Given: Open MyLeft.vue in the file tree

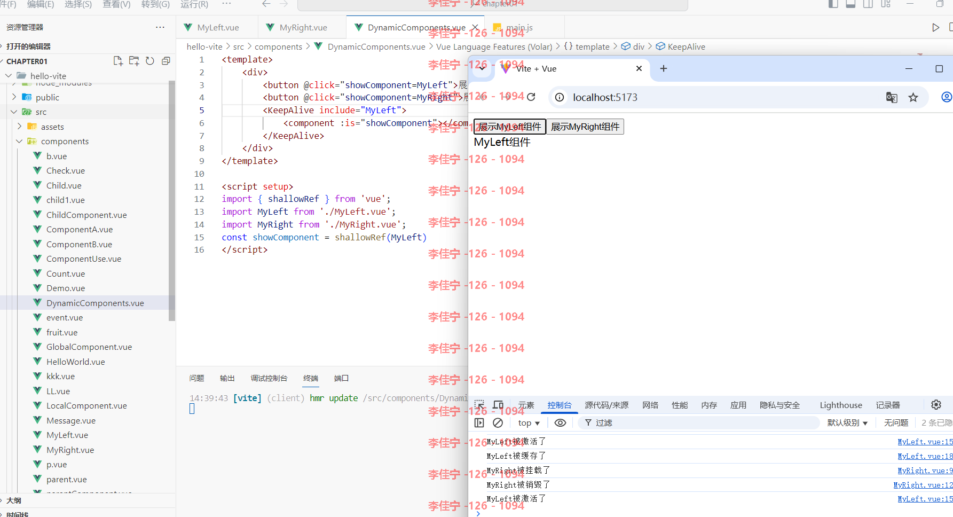Looking at the screenshot, I should point(67,435).
